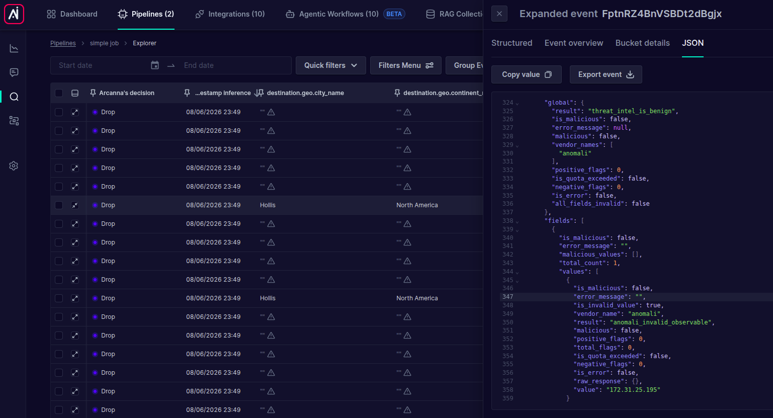Click pin icon beside destination.geo.continent column
This screenshot has width=773, height=418.
[397, 93]
